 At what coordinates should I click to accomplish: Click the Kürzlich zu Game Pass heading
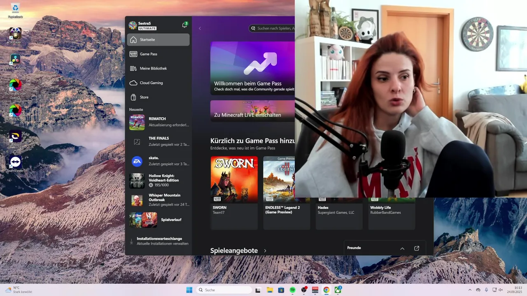point(252,141)
